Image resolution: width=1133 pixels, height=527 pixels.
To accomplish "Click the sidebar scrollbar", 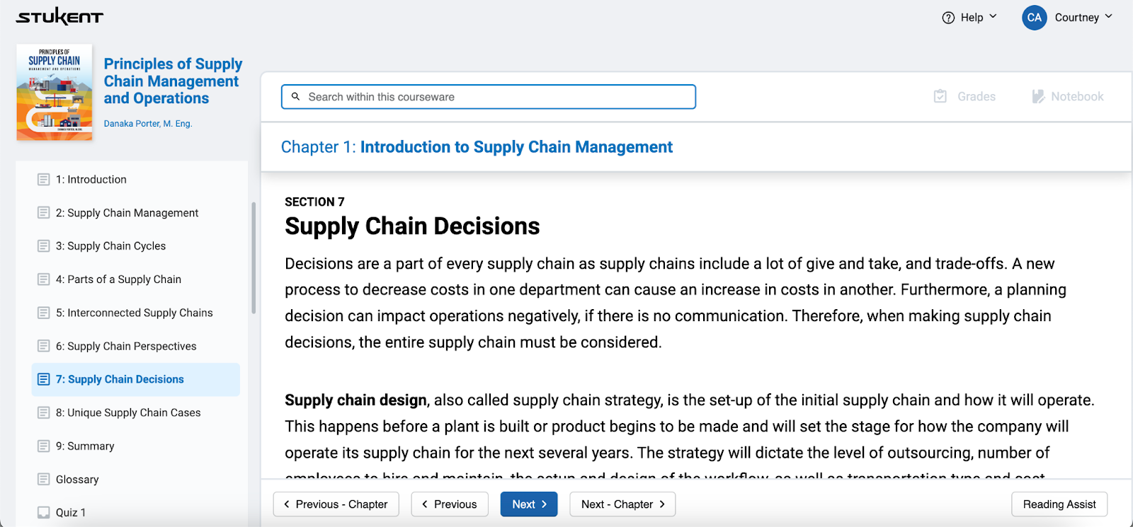I will pos(254,257).
